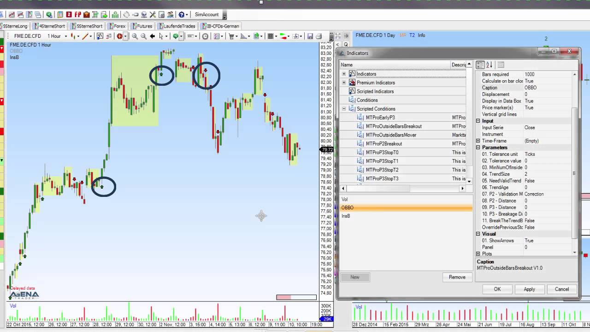Toggle NeedValidTrend False value
This screenshot has height=332, width=590.
548,181
